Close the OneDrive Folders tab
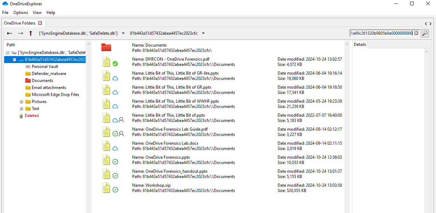The image size is (436, 213). click(40, 23)
